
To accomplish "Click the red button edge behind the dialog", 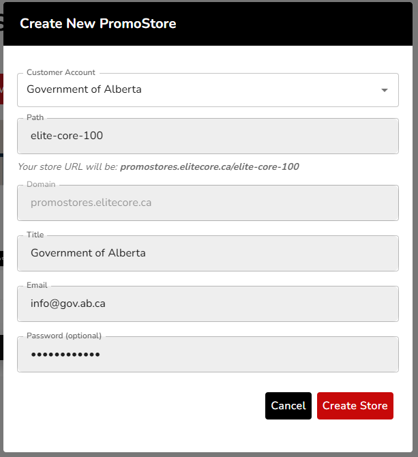I will click(x=1, y=89).
